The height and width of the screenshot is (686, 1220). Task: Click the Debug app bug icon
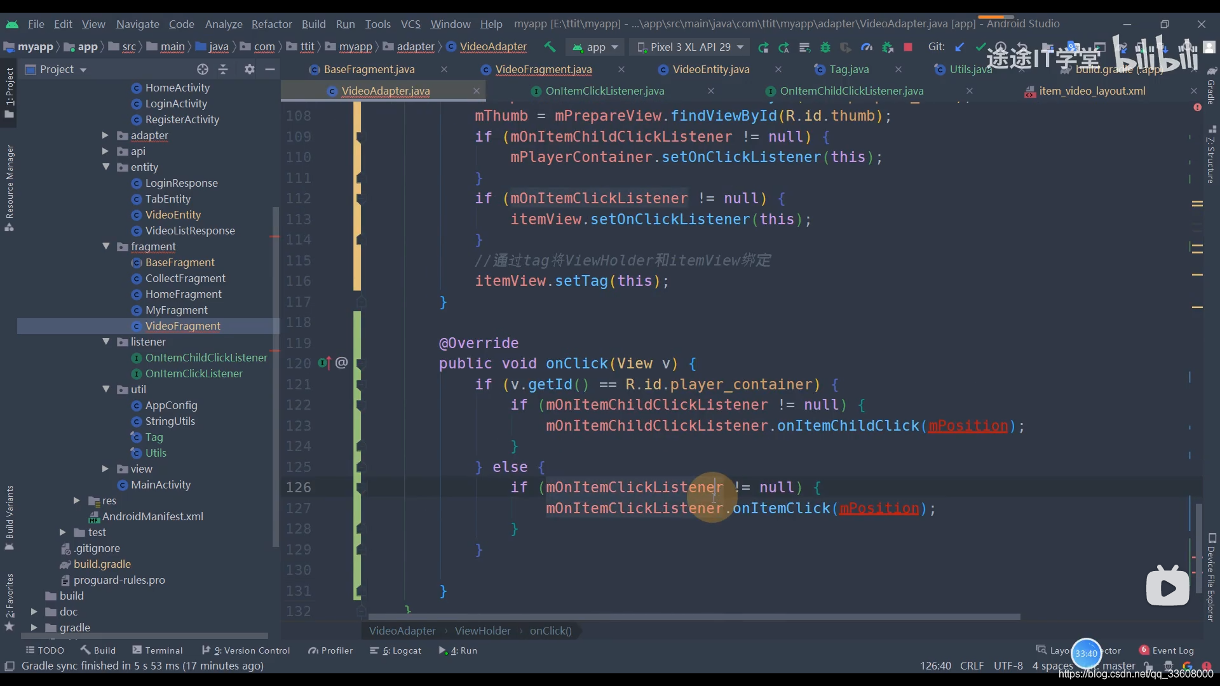click(825, 47)
